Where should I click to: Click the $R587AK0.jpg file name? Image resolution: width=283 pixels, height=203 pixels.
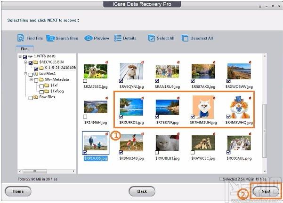(x=203, y=86)
